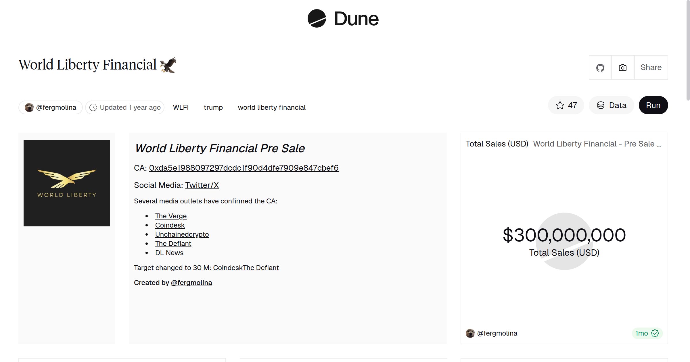690x362 pixels.
Task: Follow The Verge confirmation link
Action: point(171,216)
